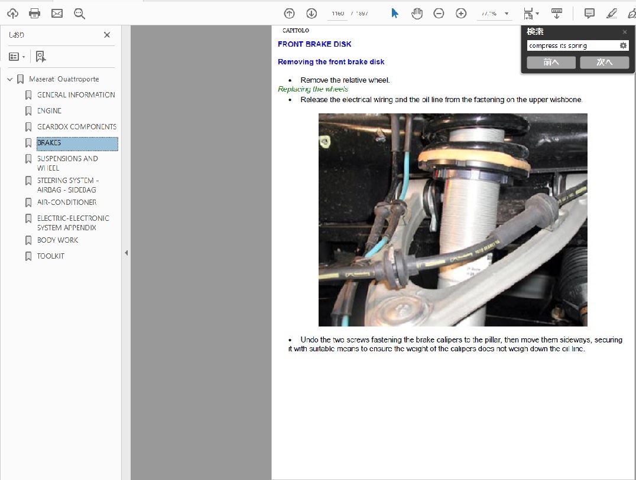Add a comment note icon

pos(589,14)
